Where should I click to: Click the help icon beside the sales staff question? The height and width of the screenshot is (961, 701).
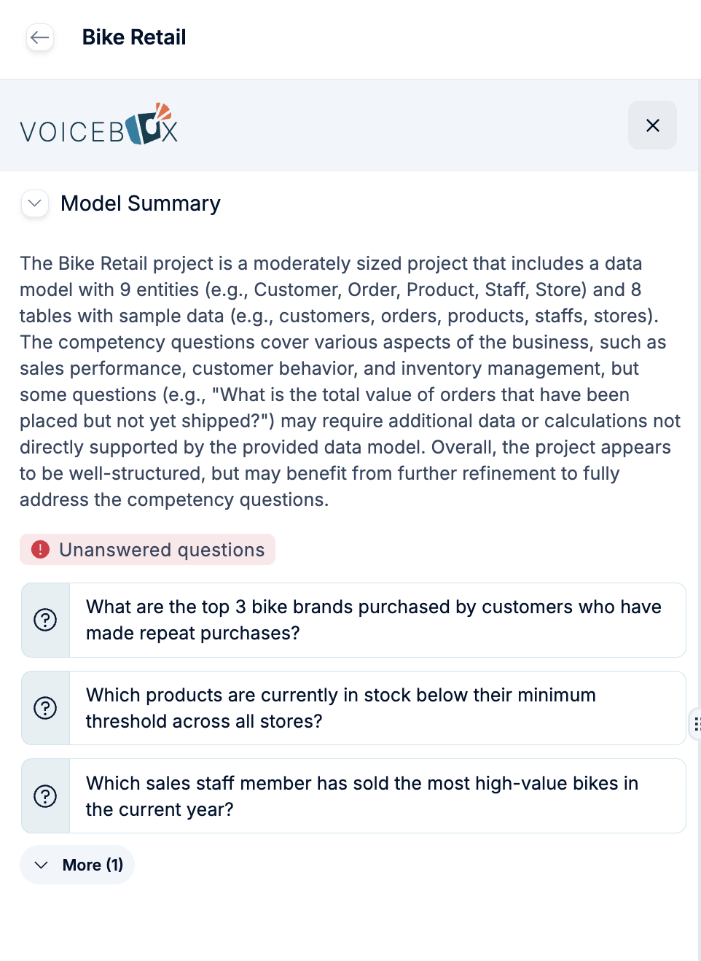(45, 795)
